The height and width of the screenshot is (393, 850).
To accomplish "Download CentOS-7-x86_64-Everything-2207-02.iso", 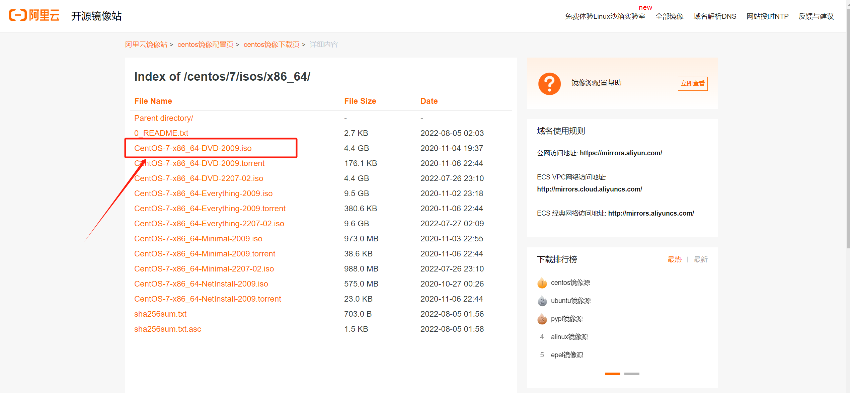I will coord(209,224).
